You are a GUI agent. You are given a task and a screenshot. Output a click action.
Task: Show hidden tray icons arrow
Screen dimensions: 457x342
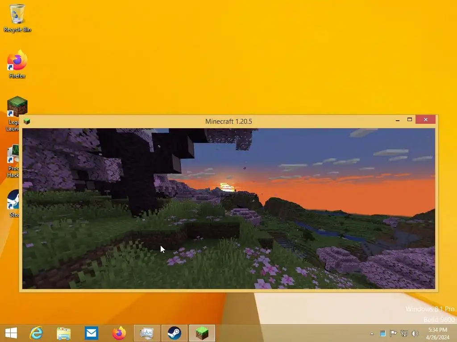(372, 334)
